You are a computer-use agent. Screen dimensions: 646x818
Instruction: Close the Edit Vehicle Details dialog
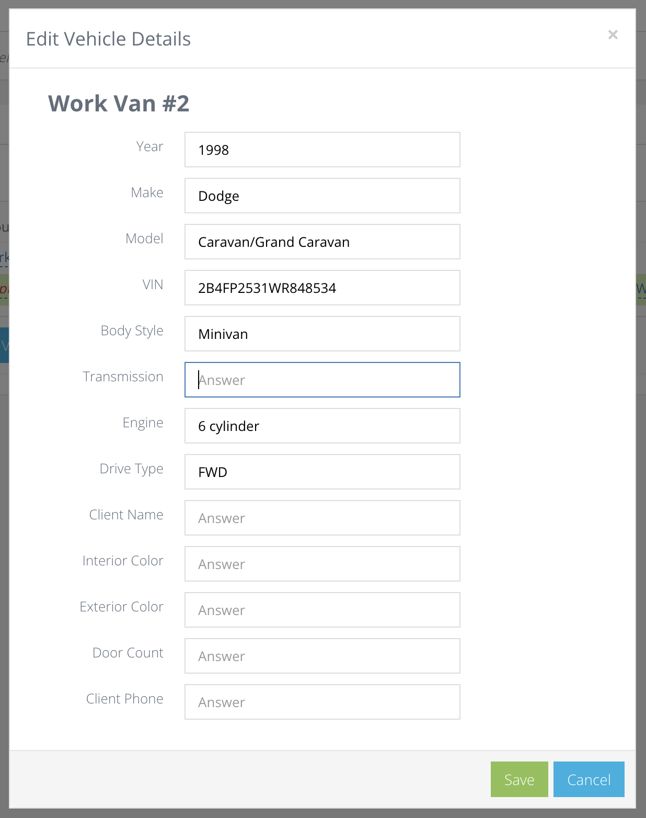[x=613, y=35]
